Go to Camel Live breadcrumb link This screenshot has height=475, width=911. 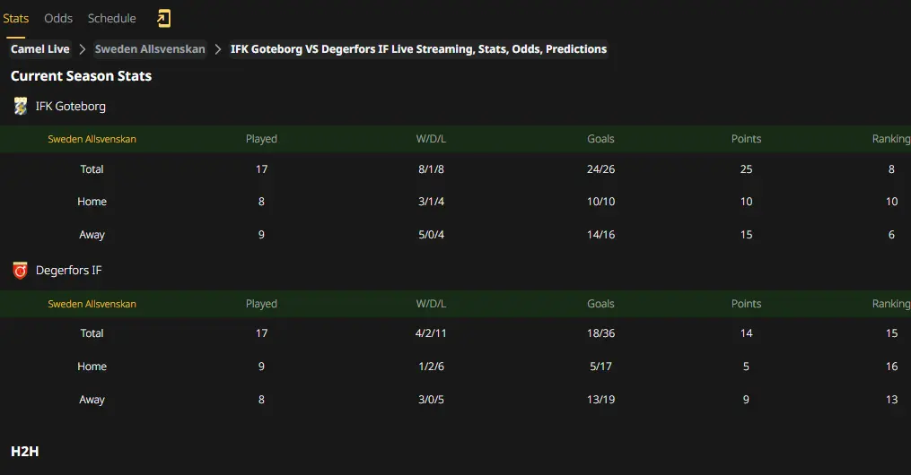click(40, 49)
